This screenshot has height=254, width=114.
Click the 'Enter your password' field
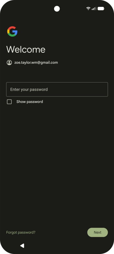point(57,89)
